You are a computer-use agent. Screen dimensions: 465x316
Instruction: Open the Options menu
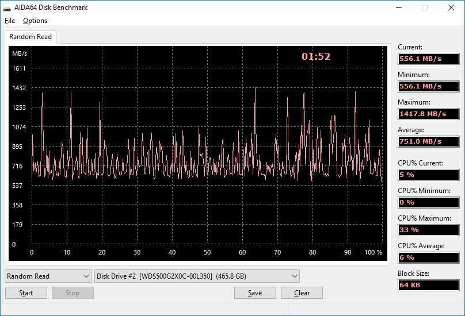(35, 21)
